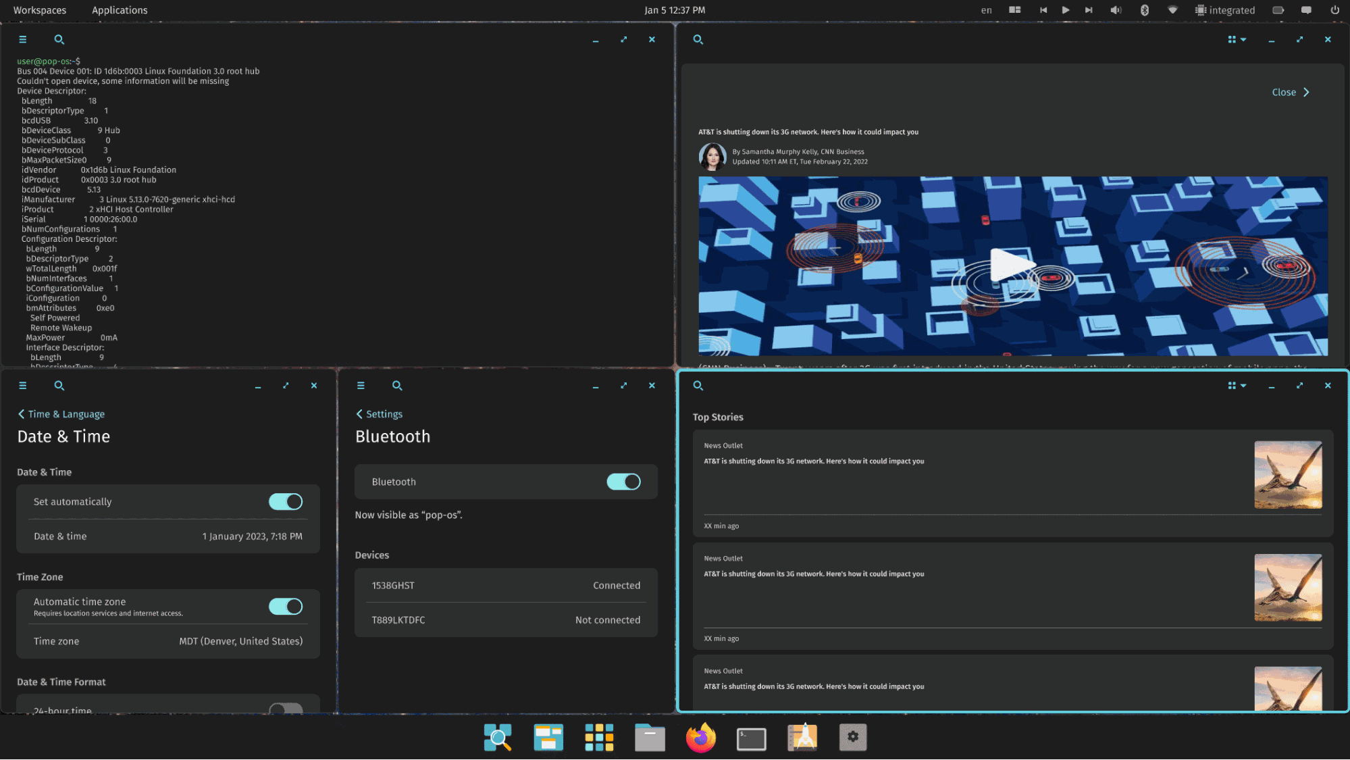Click the grid layout view switcher dropdown

pyautogui.click(x=1236, y=39)
